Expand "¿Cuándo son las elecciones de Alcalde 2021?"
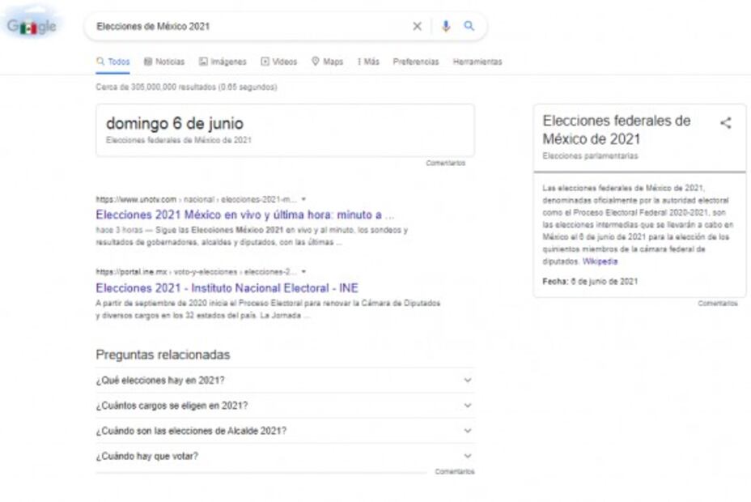The image size is (751, 502). pos(283,431)
